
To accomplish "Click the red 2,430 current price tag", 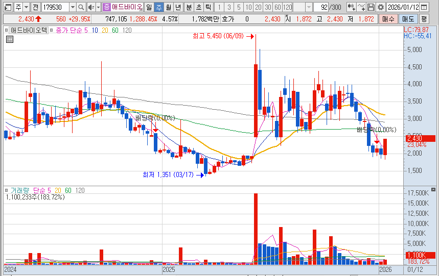I will pos(420,138).
